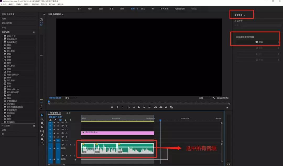Click the Go to In button
The width and height of the screenshot is (283, 166).
[x=129, y=107]
